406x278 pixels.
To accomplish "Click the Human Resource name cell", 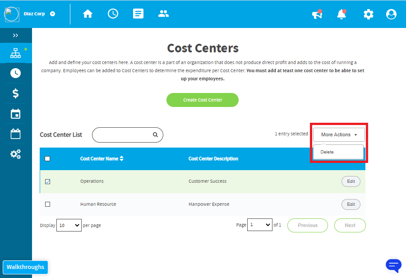I will pos(98,204).
